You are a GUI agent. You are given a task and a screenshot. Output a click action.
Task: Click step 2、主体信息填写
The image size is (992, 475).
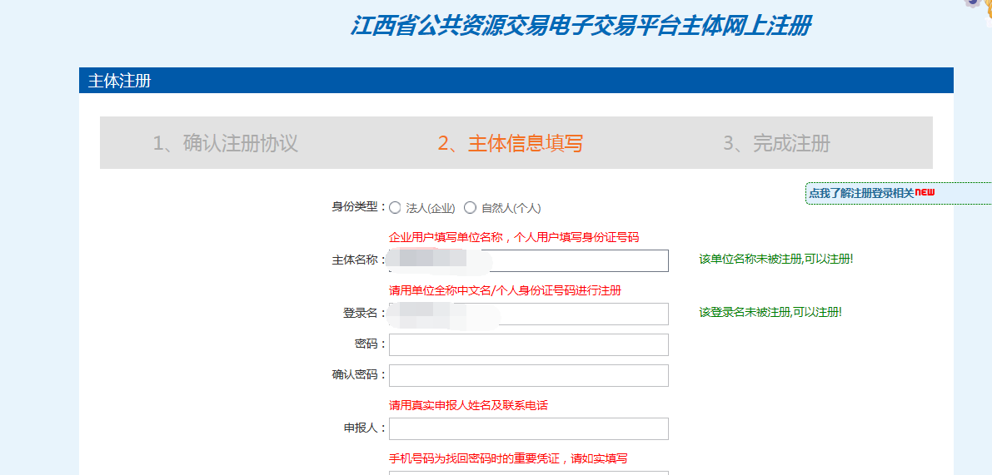coord(510,143)
